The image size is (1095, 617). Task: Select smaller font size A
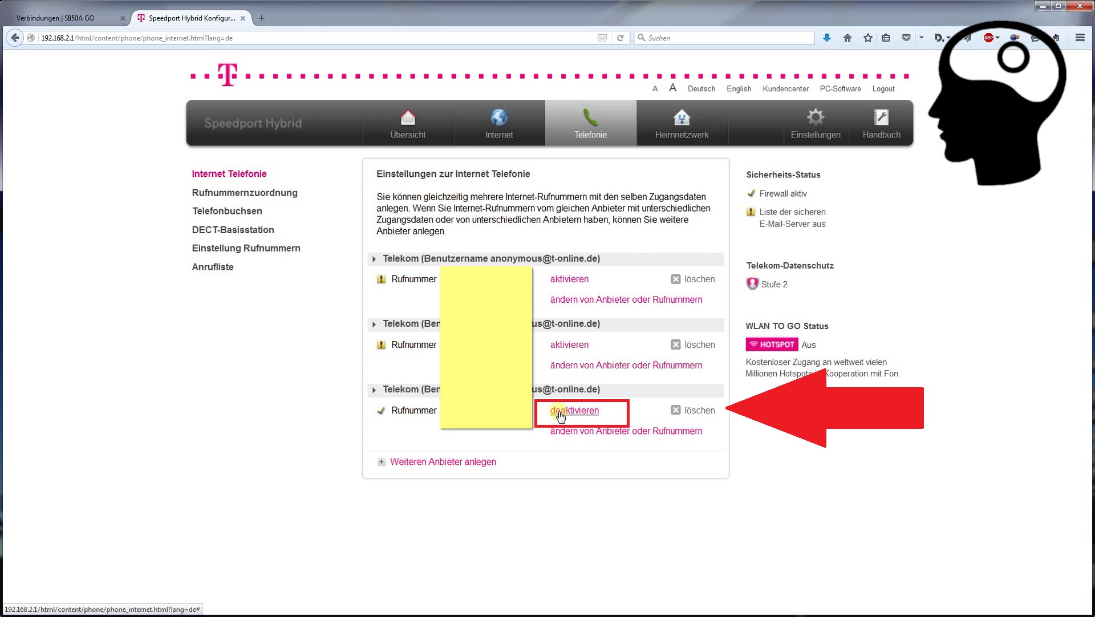click(x=655, y=89)
